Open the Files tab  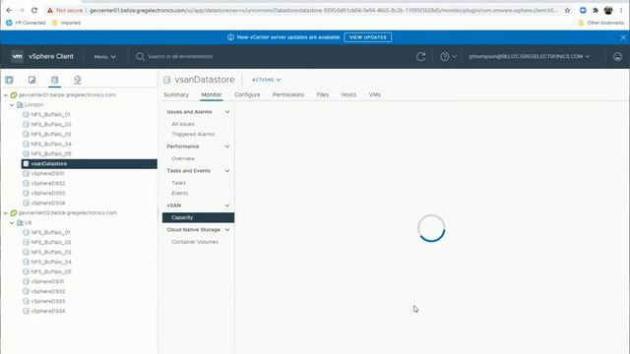322,94
